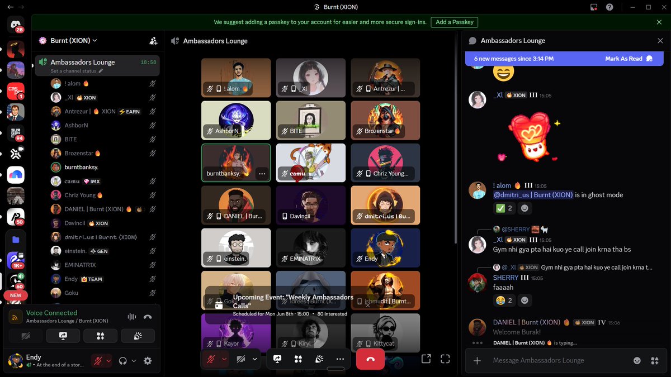Open Discord direct messages home icon
The width and height of the screenshot is (671, 377).
[x=16, y=25]
